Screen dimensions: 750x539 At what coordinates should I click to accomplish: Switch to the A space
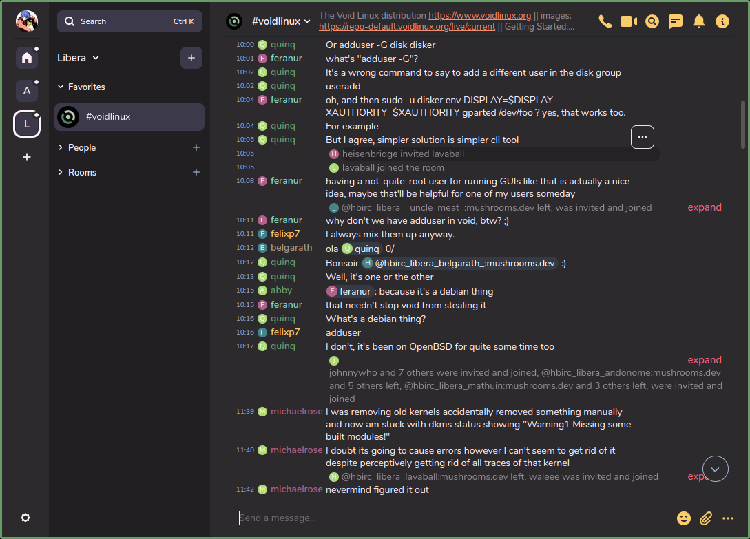pos(27,90)
